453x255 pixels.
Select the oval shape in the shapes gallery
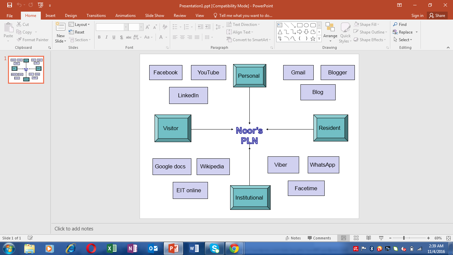click(306, 25)
